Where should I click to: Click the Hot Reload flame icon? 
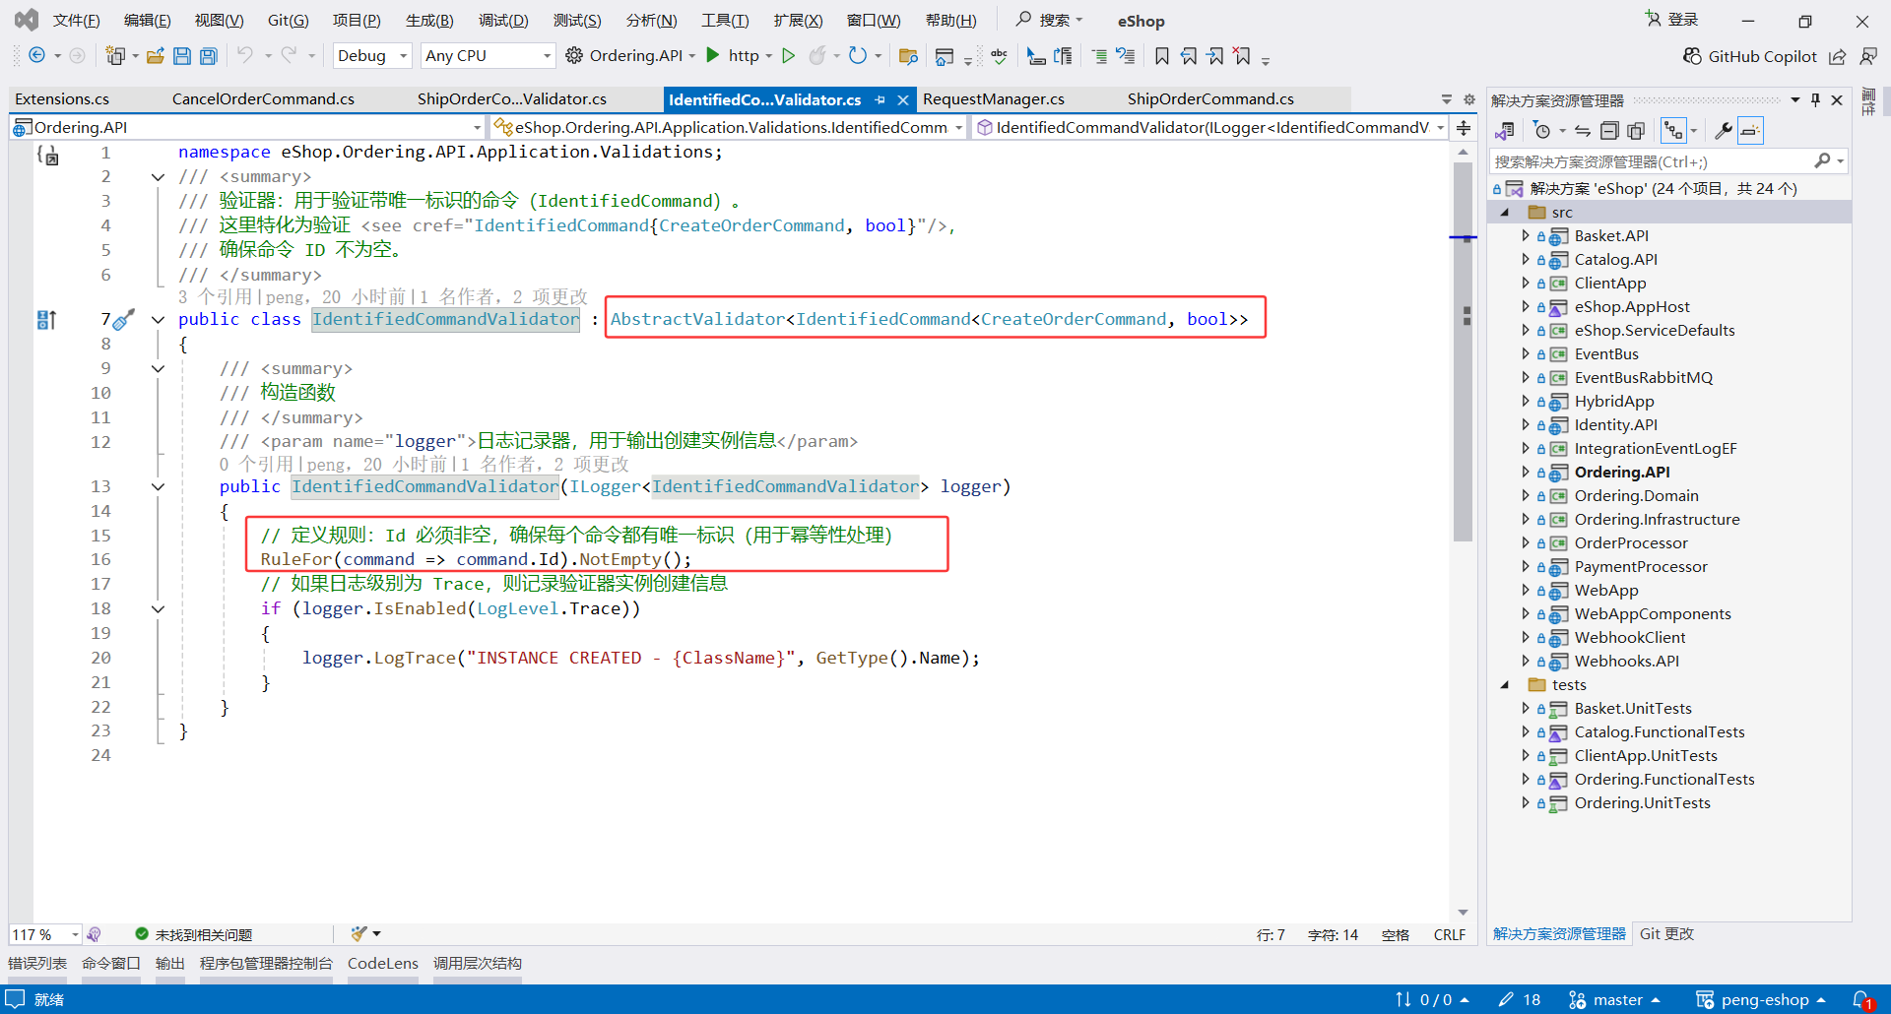817,56
